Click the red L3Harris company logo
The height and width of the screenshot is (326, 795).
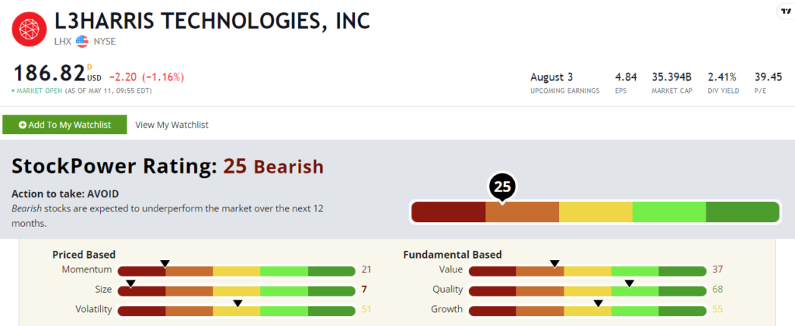point(29,29)
